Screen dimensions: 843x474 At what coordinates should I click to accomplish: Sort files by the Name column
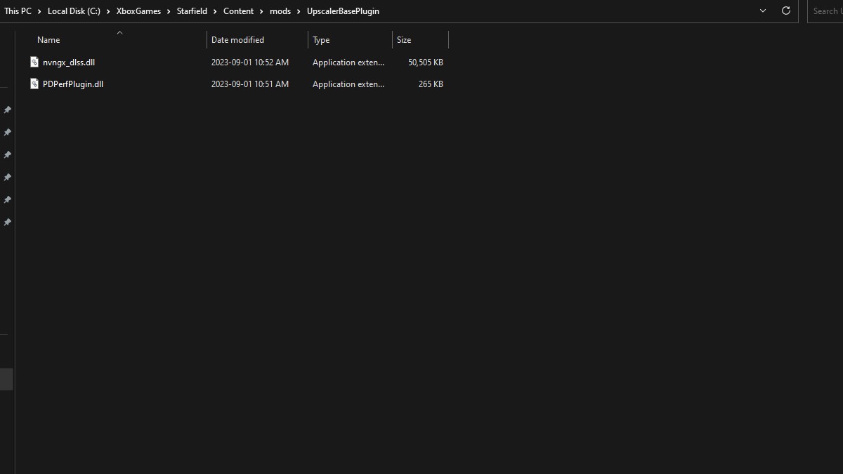(48, 39)
